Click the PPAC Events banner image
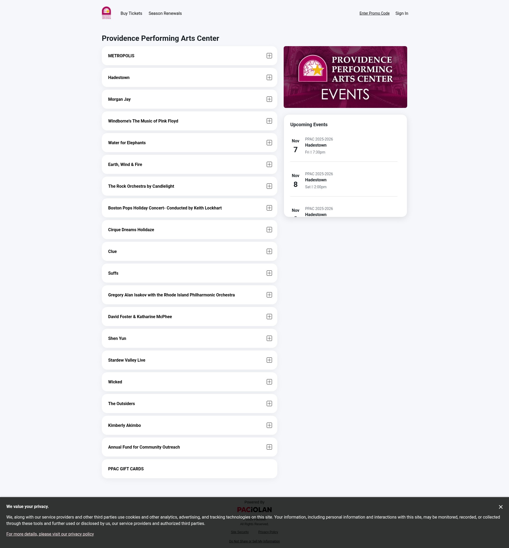 pyautogui.click(x=345, y=77)
